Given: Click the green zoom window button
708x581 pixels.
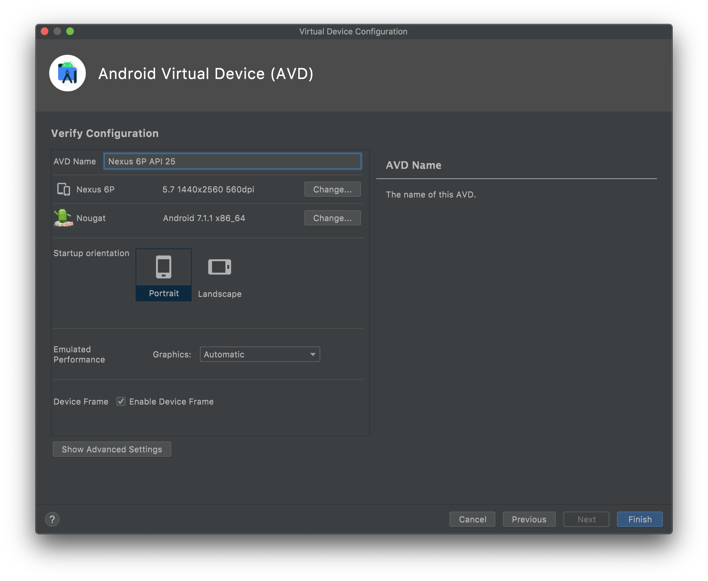Looking at the screenshot, I should coord(70,32).
